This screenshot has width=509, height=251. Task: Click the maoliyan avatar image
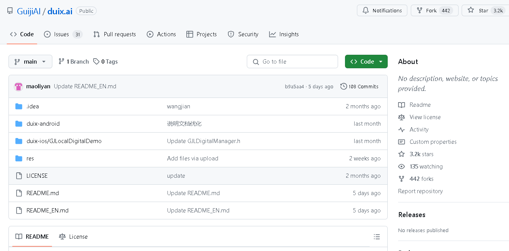(18, 86)
